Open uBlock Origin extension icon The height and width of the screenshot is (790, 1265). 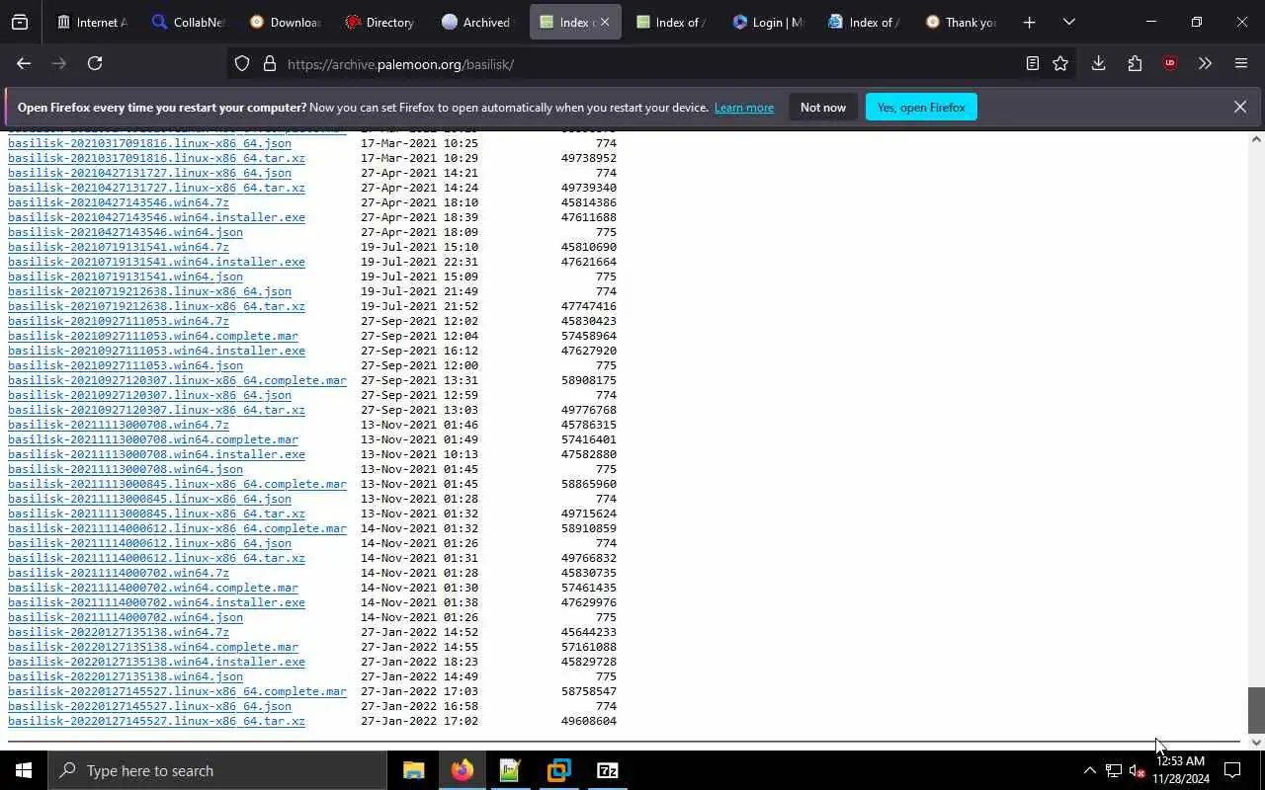pos(1170,63)
